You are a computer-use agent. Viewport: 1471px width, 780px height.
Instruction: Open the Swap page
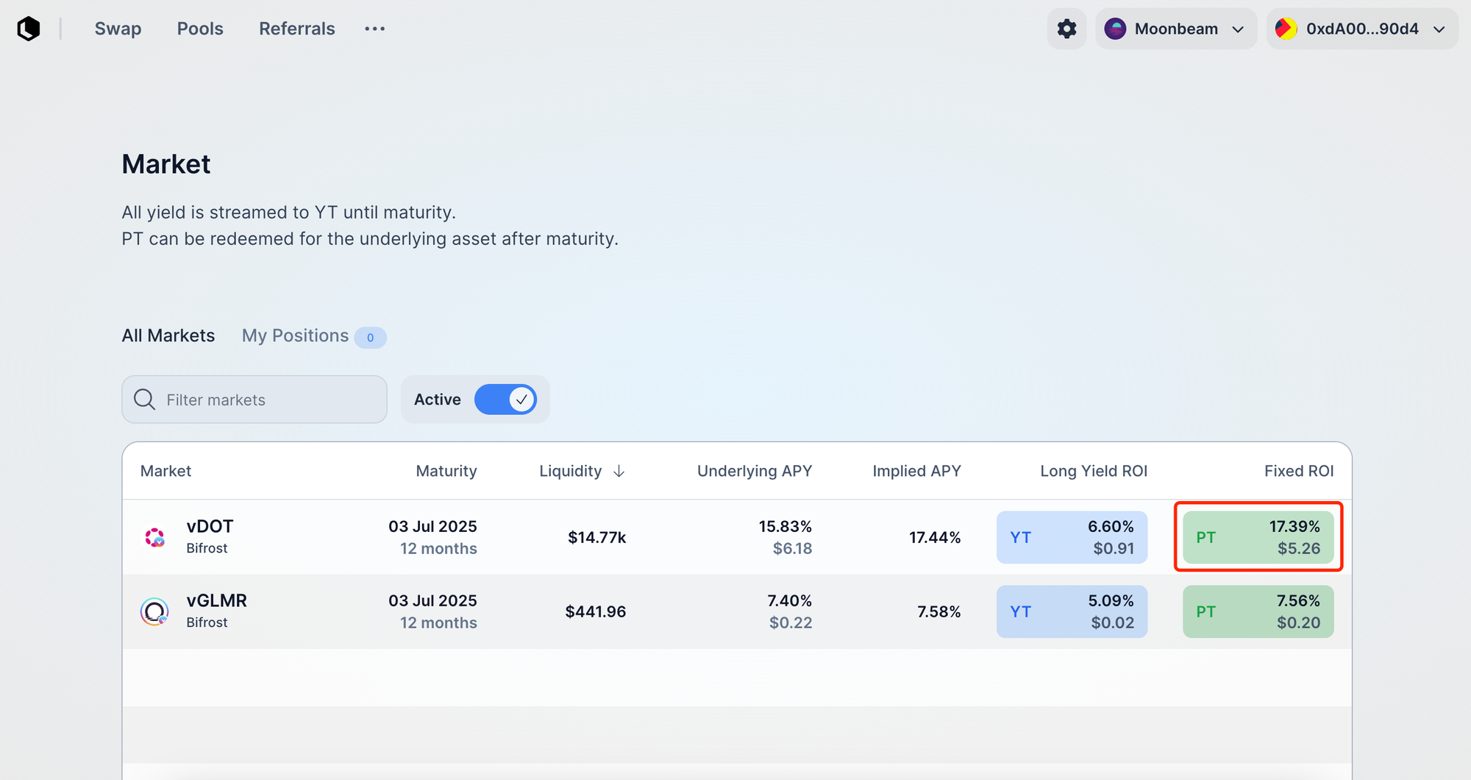(118, 29)
